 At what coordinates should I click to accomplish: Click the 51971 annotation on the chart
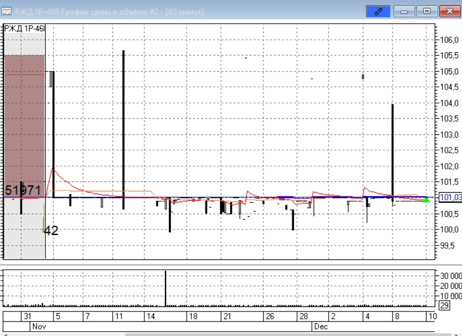pos(23,190)
